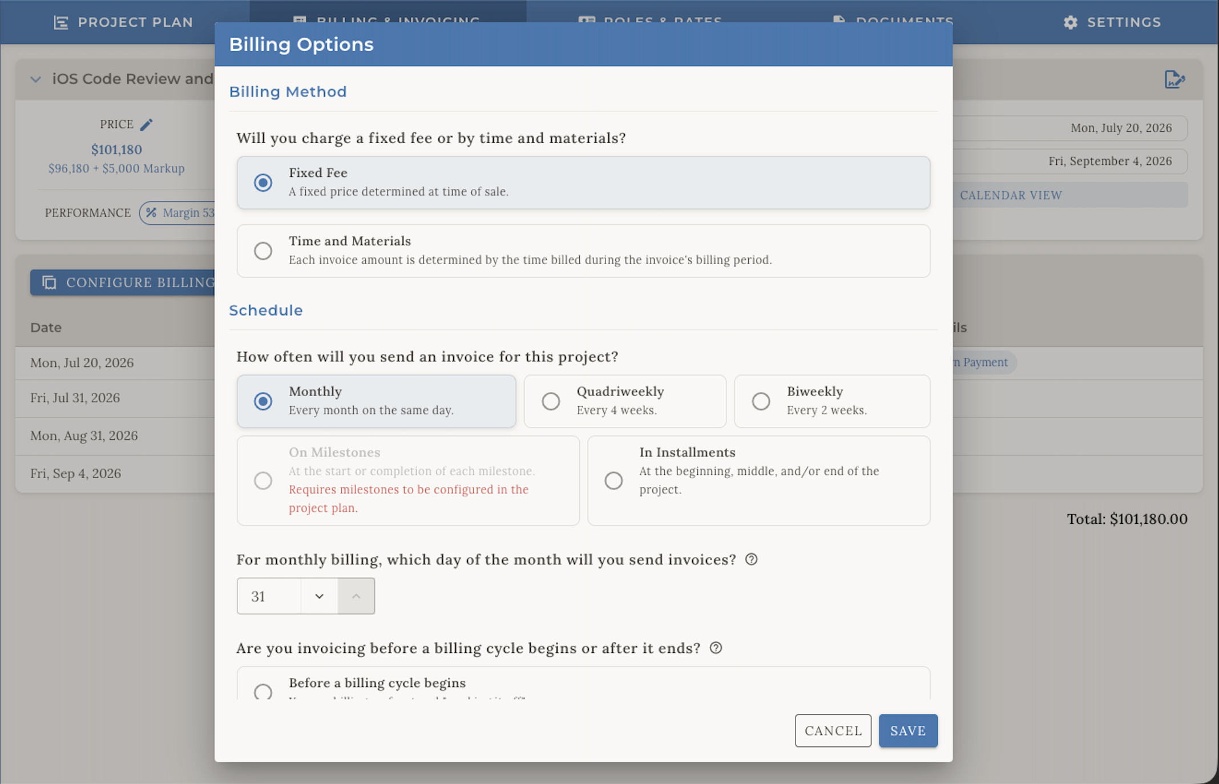This screenshot has height=784, width=1219.
Task: Select the Fixed Fee radio option
Action: [263, 183]
